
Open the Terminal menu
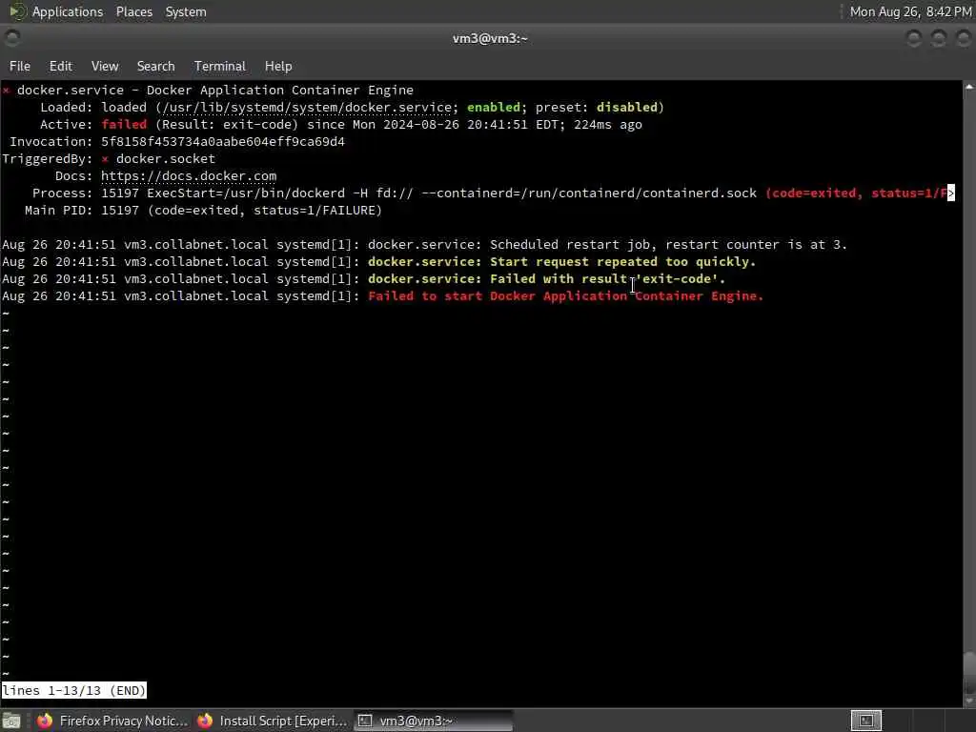coord(220,66)
